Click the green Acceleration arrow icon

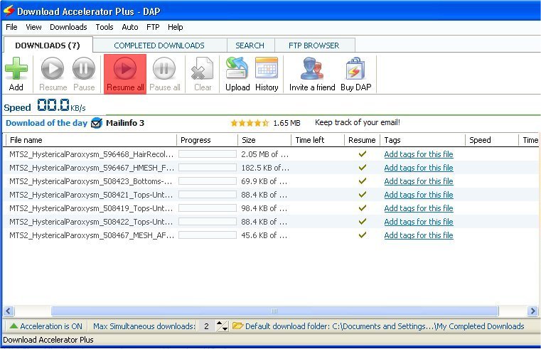click(14, 326)
